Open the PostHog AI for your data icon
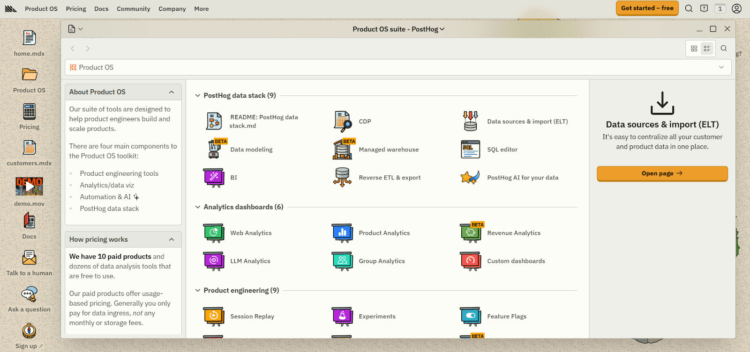This screenshot has width=750, height=352. pyautogui.click(x=471, y=178)
